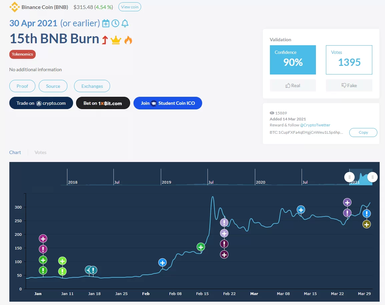Image resolution: width=385 pixels, height=305 pixels.
Task: Switch to the Votes tab
Action: [40, 152]
